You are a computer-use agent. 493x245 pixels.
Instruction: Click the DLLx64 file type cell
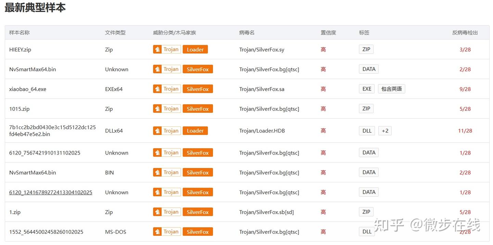tap(114, 131)
